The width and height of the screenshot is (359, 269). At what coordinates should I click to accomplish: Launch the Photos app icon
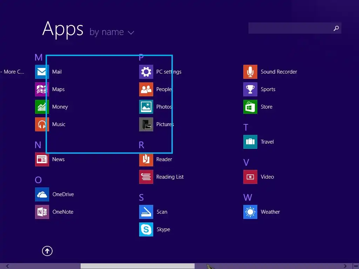click(x=146, y=107)
